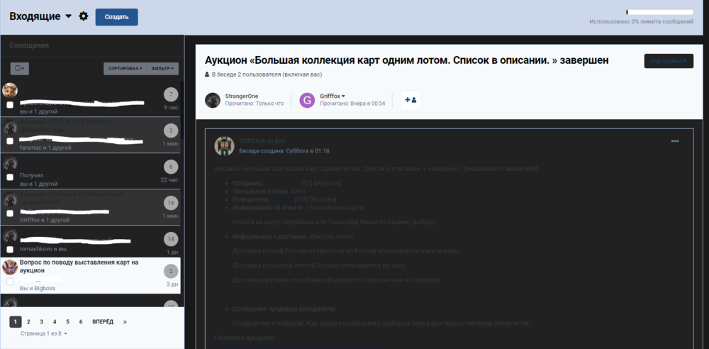Viewport: 709px width, 349px height.
Task: Go to page 2 of messages
Action: pos(28,322)
